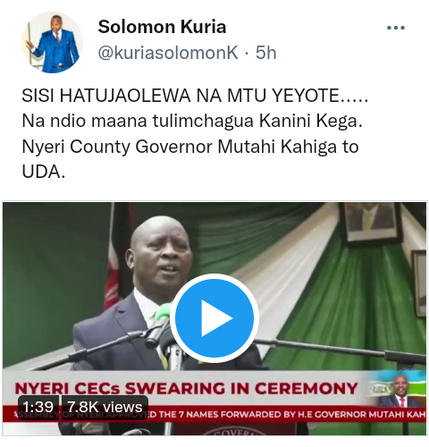
Task: Click the UDA. text ending the tweet
Action: [44, 172]
